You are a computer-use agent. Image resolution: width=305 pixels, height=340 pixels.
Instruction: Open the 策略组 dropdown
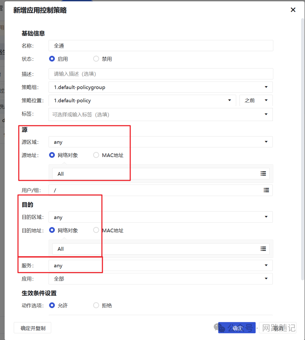coord(266,87)
